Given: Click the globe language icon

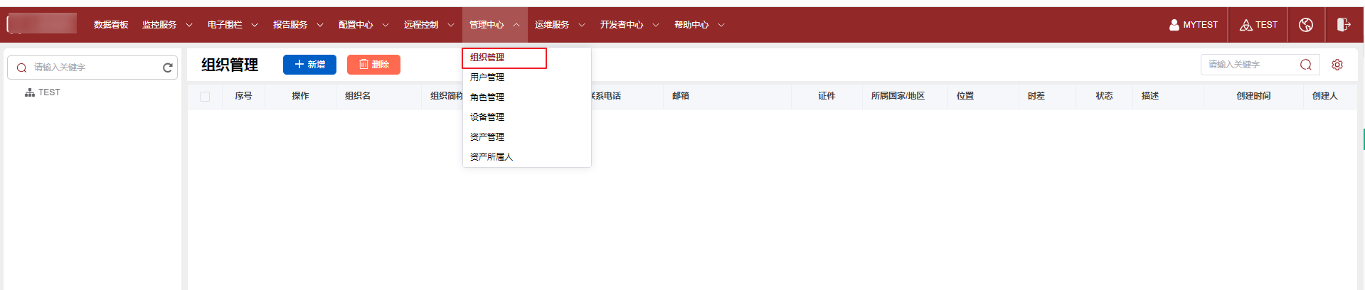Looking at the screenshot, I should (x=1305, y=25).
